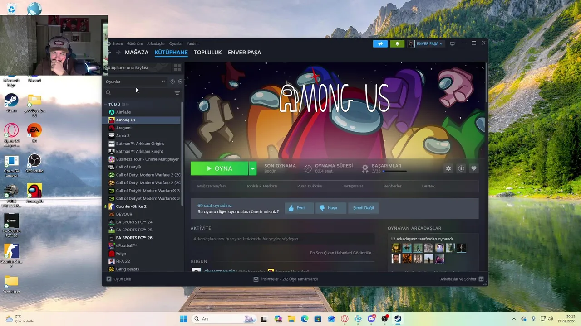Switch to Big Picture mode monitor icon
This screenshot has height=326, width=581.
point(452,44)
